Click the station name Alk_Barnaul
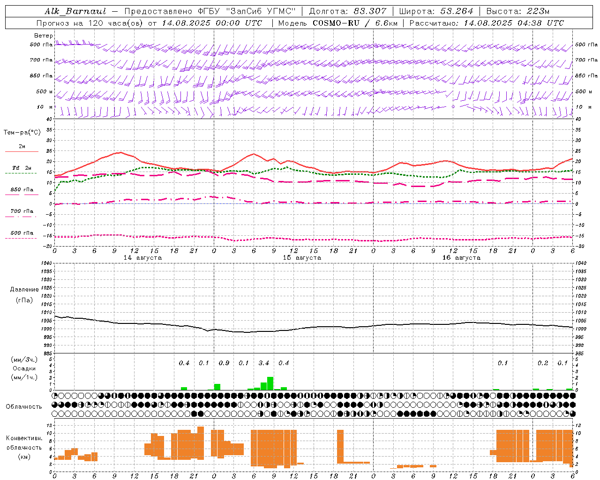The image size is (600, 480). coord(75,11)
